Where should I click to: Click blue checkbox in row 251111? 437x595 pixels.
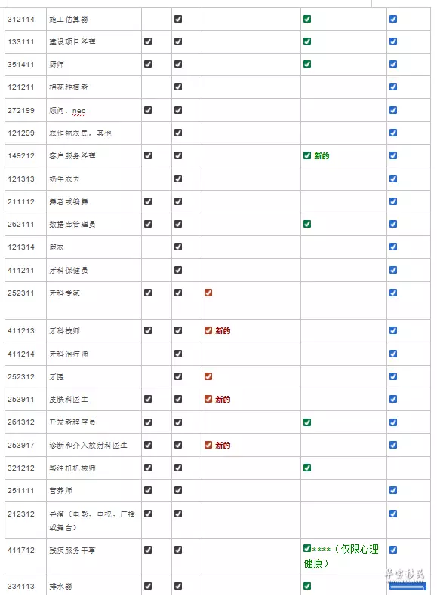pos(393,490)
